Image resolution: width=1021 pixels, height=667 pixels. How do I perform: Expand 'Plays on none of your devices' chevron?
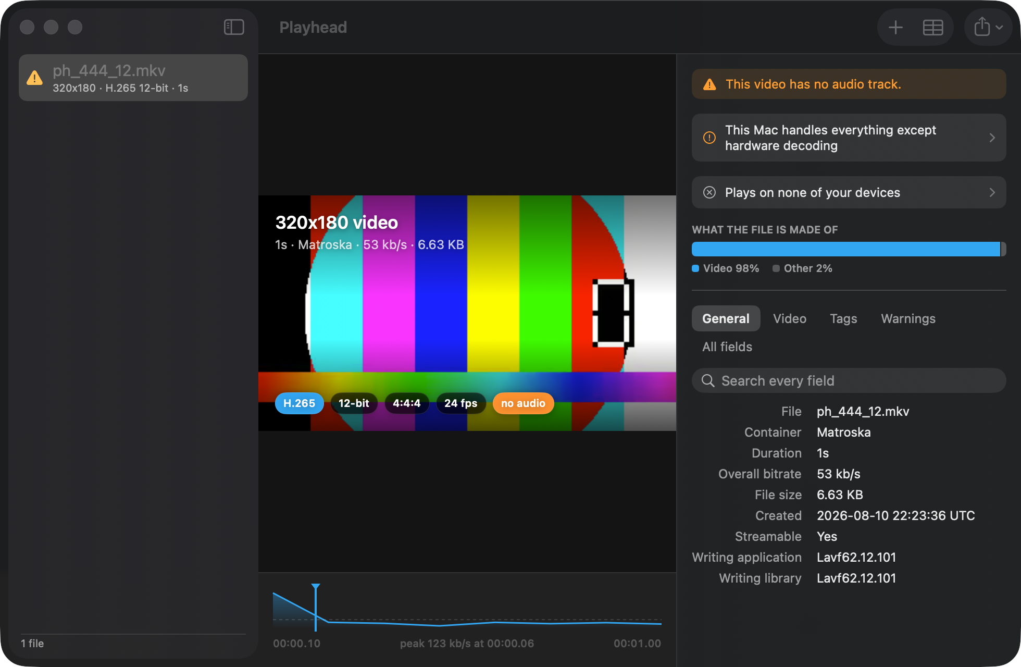[x=992, y=192]
